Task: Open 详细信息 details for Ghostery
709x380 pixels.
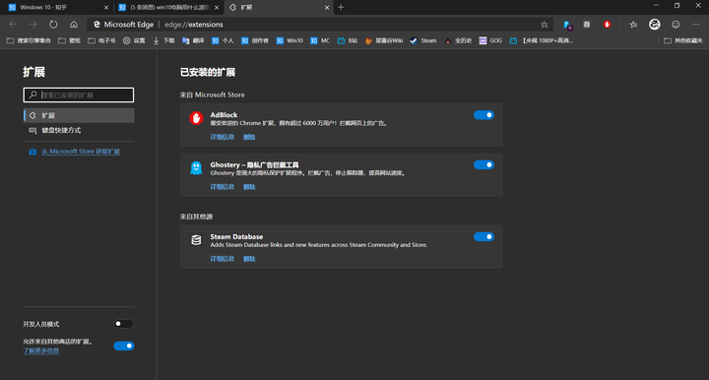Action: click(x=222, y=187)
